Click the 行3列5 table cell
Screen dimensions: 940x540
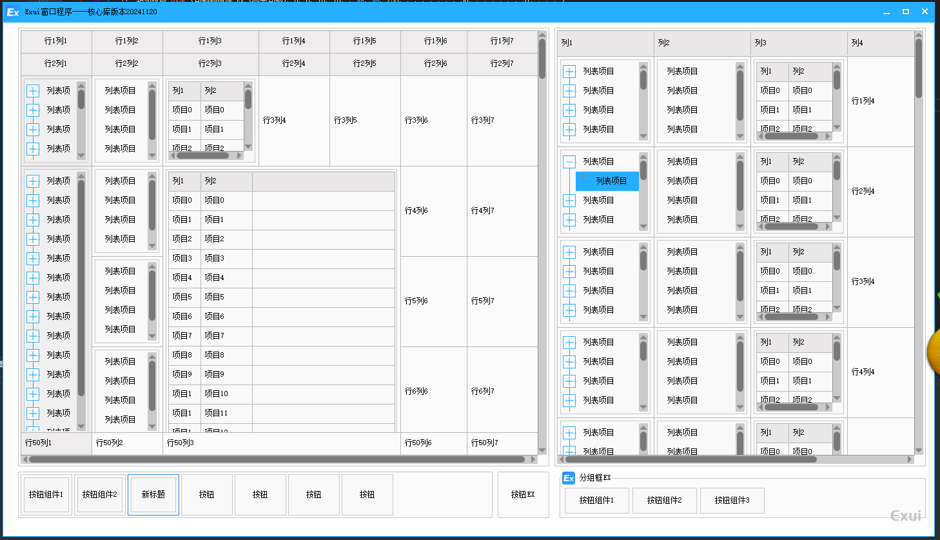click(x=365, y=121)
